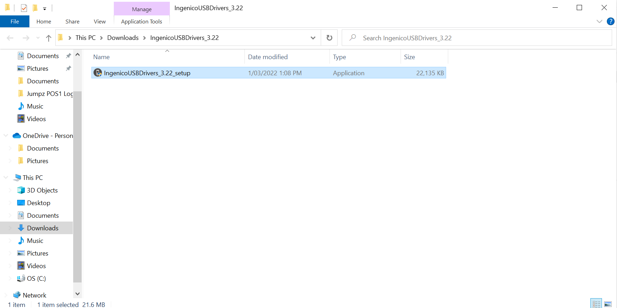Screen dimensions: 617x308
Task: Click the search magnifier icon
Action: [x=353, y=37]
